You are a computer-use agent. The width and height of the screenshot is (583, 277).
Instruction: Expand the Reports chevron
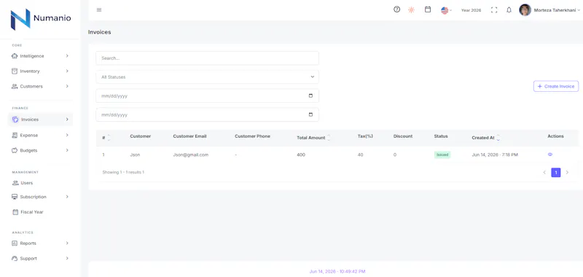(67, 243)
